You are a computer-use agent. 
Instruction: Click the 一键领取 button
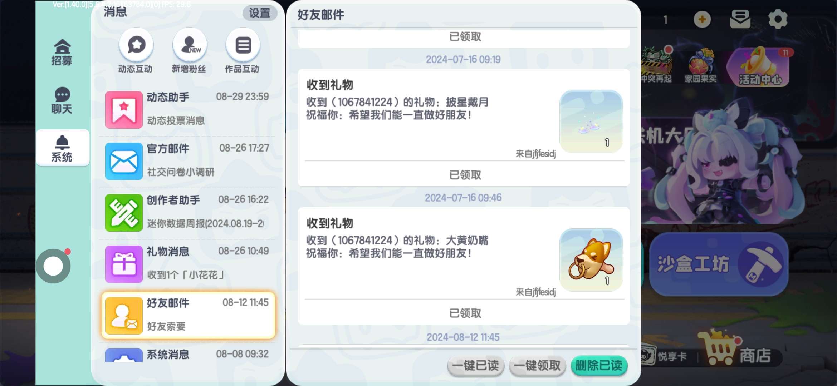click(537, 366)
